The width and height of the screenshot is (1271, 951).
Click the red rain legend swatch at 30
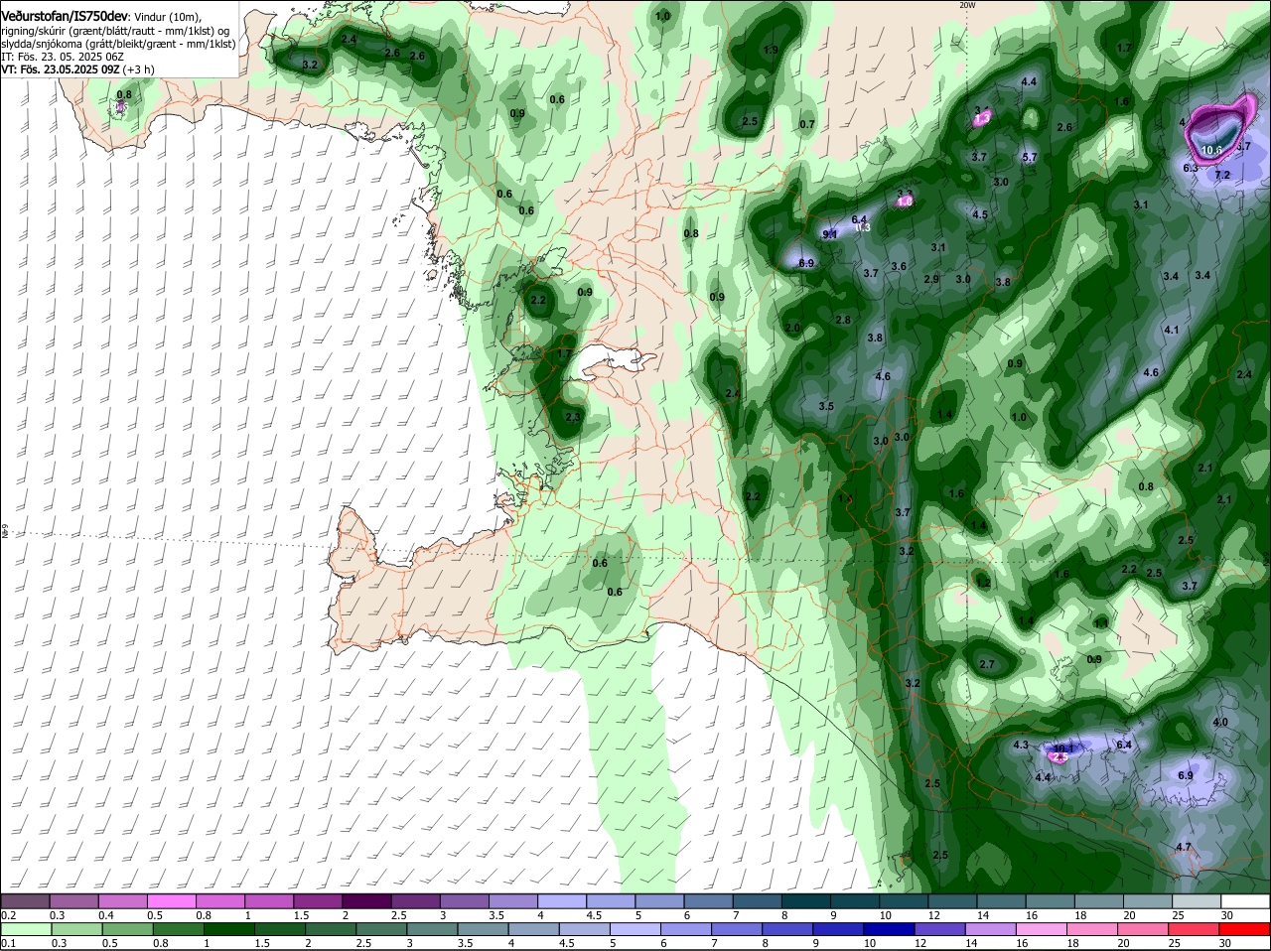[x=1246, y=928]
